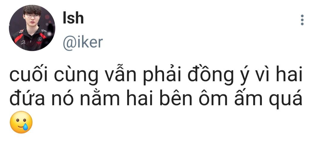Image resolution: width=321 pixels, height=144 pixels.
Task: Click the crying smile emoji in the tweet
Action: tap(21, 122)
